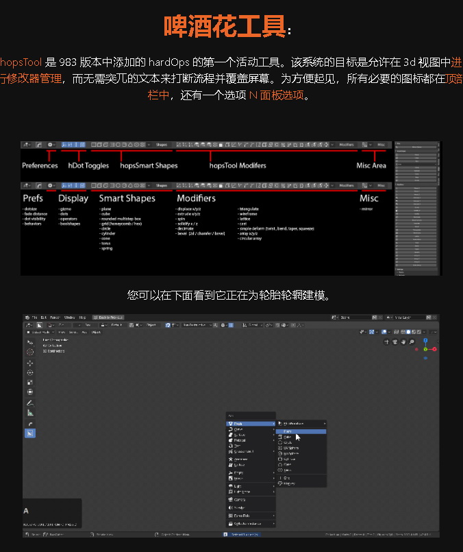Screen dimensions: 463x552
Task: Select Collection Instance in the Add menu
Action: 251,524
